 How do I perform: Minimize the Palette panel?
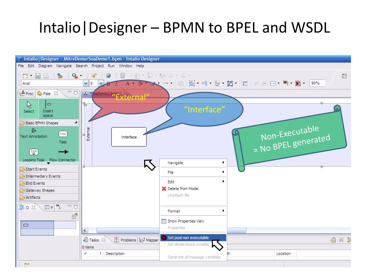[x=69, y=92]
